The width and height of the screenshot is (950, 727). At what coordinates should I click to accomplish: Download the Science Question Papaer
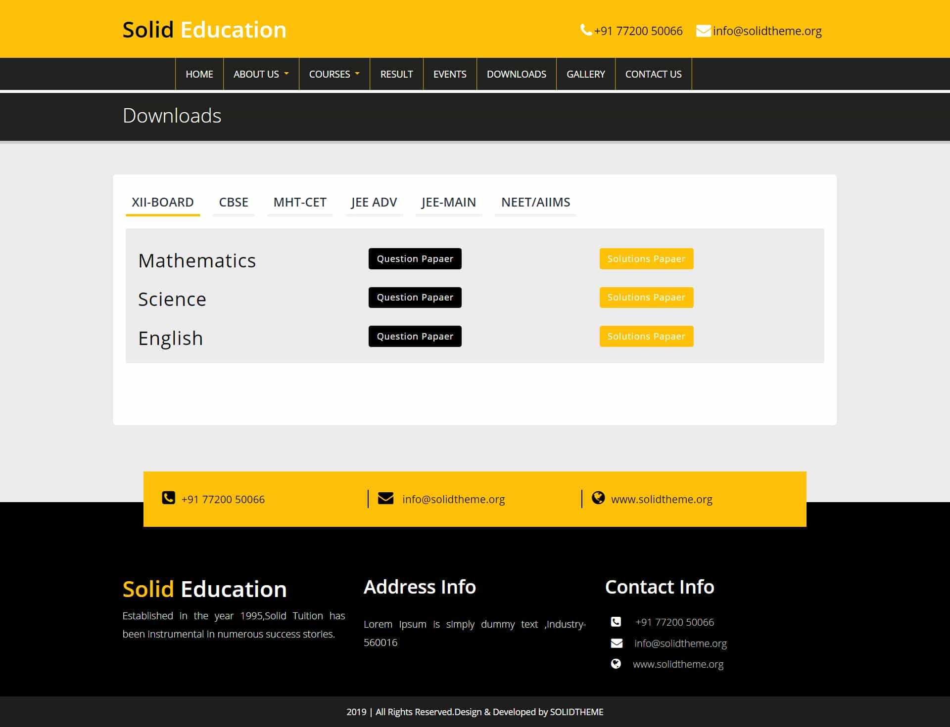(415, 298)
